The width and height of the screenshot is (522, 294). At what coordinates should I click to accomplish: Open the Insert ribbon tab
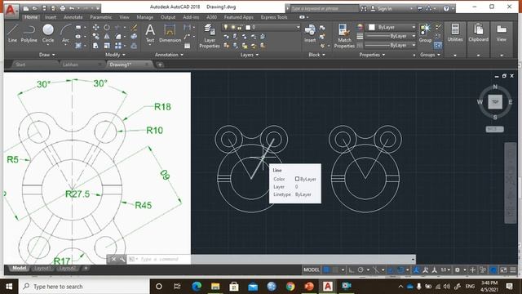[x=51, y=17]
